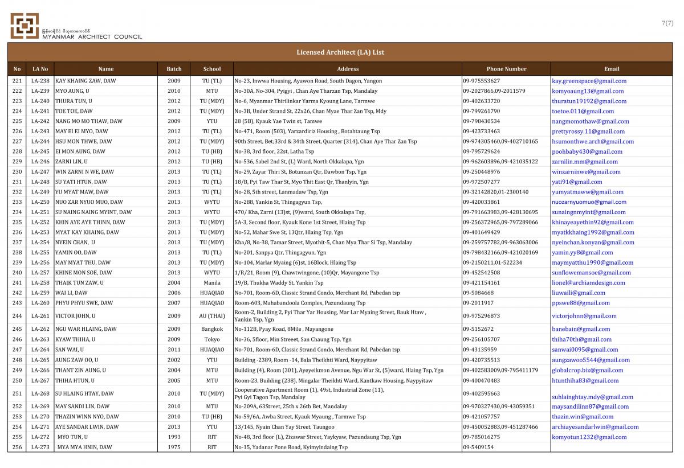
Task: Select school cell 'AU (THAI)'
Action: tap(212, 316)
